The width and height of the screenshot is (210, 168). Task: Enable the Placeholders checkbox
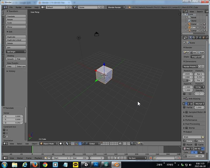tap(184, 145)
